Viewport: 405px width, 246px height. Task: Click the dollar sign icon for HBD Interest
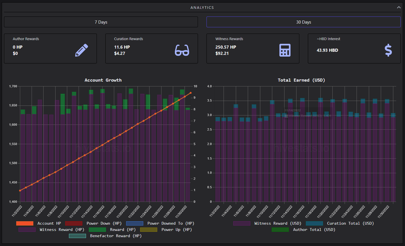pyautogui.click(x=388, y=50)
